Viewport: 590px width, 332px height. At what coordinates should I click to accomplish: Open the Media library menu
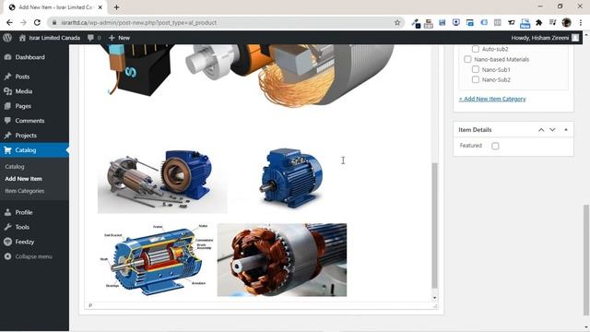click(x=23, y=91)
